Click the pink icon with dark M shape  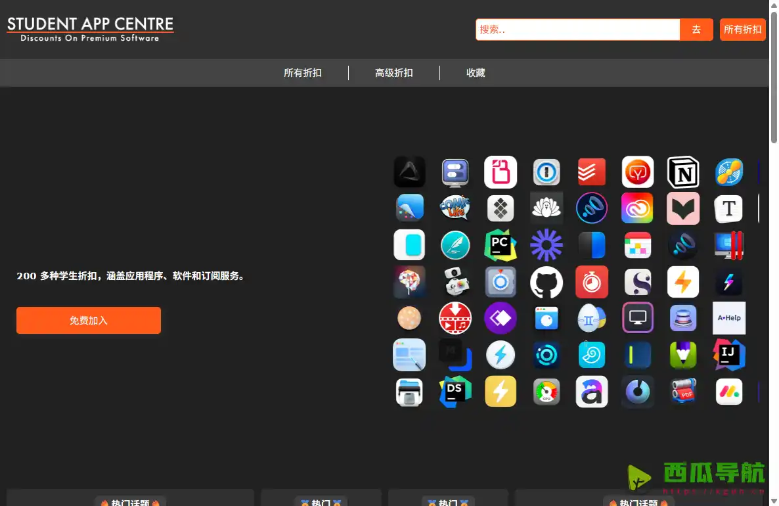683,208
